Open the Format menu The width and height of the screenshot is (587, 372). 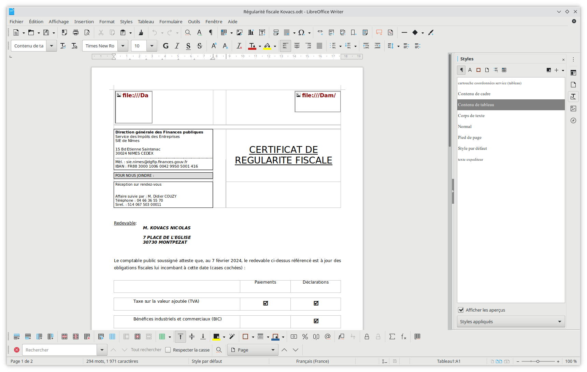pyautogui.click(x=107, y=22)
